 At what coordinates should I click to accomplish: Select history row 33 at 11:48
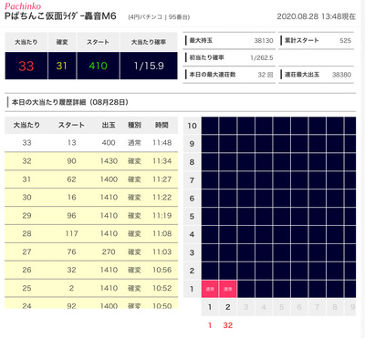click(91, 143)
